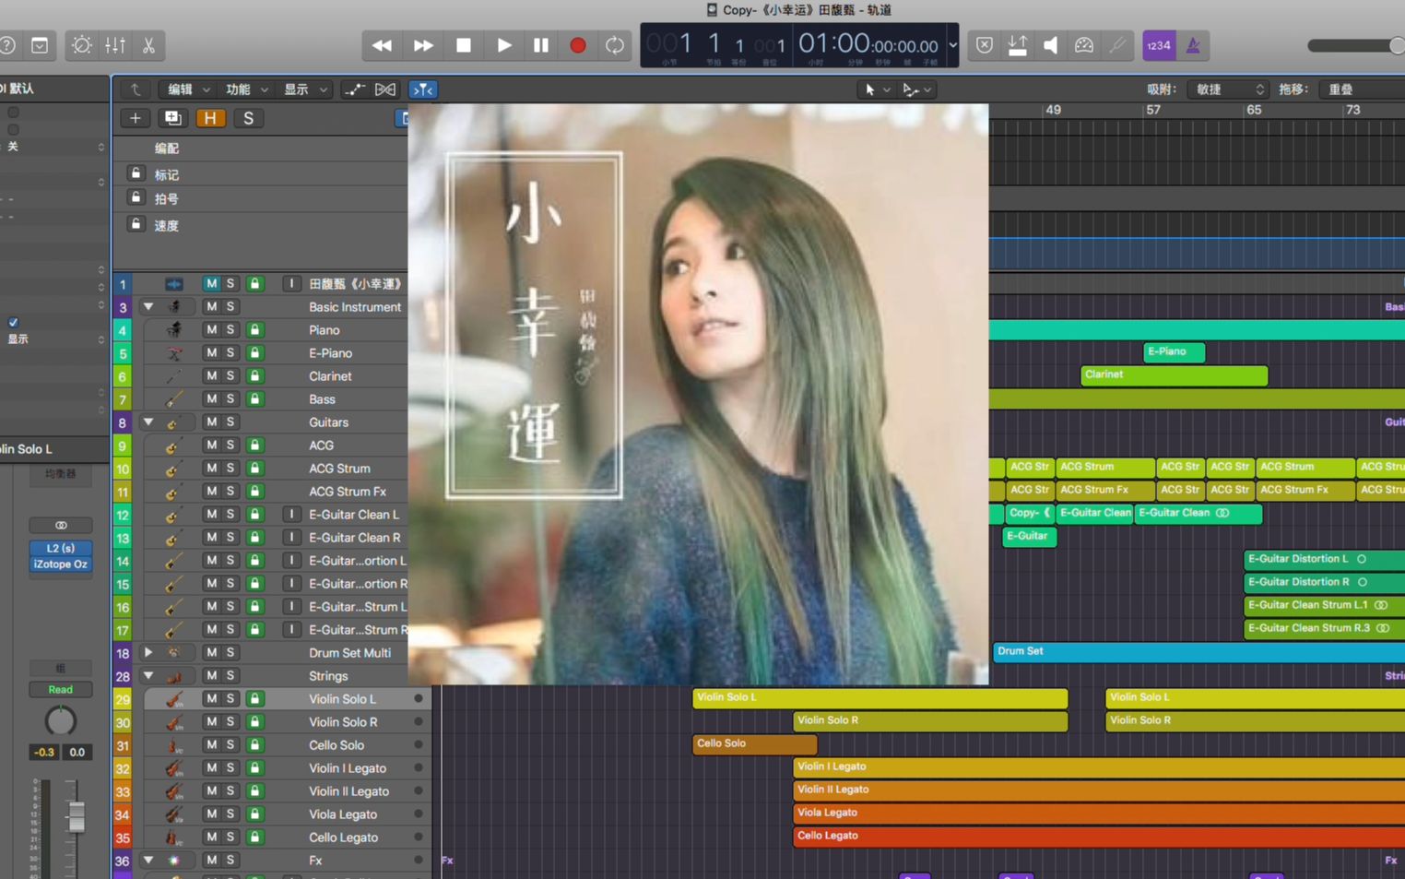This screenshot has width=1405, height=879.
Task: Open the Smart Controls dial icon
Action: (81, 45)
